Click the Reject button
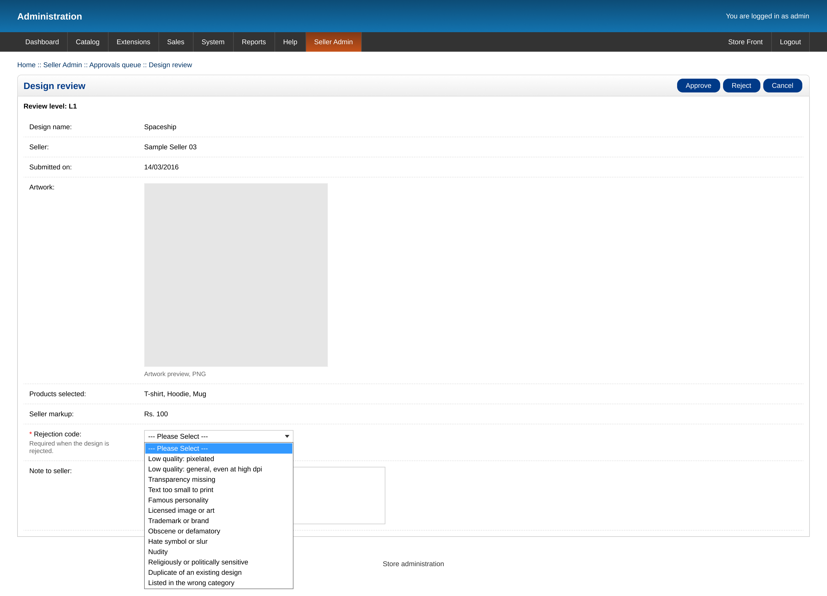This screenshot has height=596, width=827. (x=741, y=86)
